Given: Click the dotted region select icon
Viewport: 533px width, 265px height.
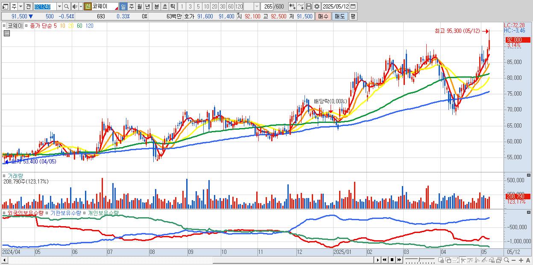Looking at the screenshot, I should 455,260.
